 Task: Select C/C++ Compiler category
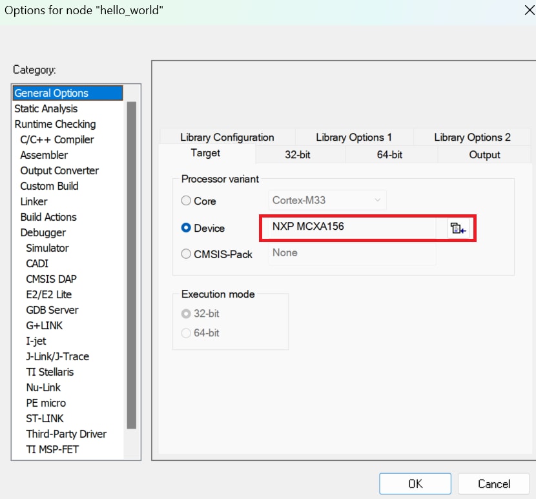point(57,139)
